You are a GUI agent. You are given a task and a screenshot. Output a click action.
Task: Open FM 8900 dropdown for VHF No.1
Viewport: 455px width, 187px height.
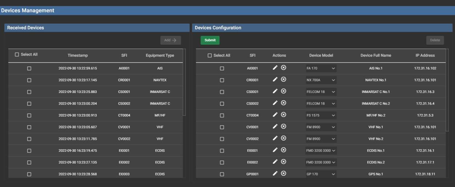[321, 127]
